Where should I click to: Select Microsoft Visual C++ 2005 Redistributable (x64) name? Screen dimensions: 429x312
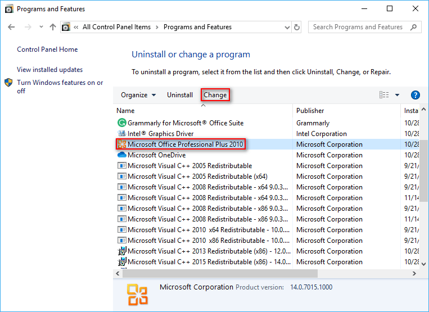197,177
